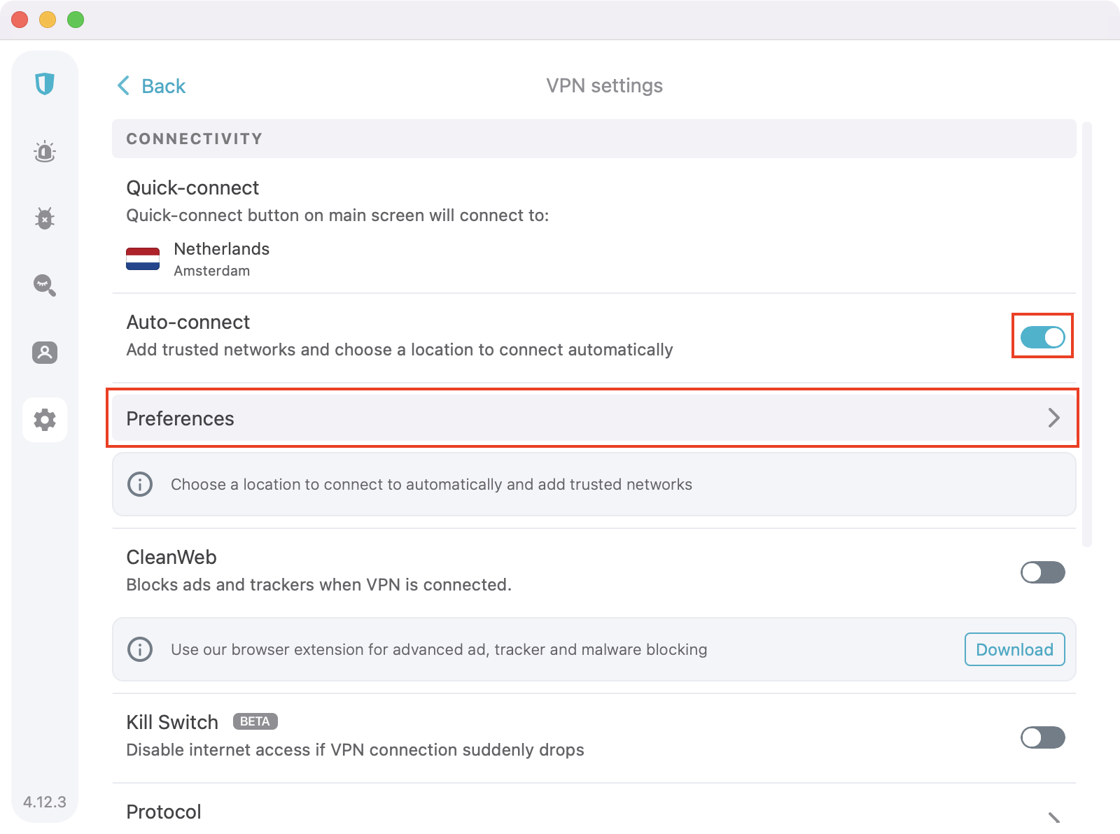Click the Preferences menu row label
This screenshot has height=834, width=1120.
point(181,418)
